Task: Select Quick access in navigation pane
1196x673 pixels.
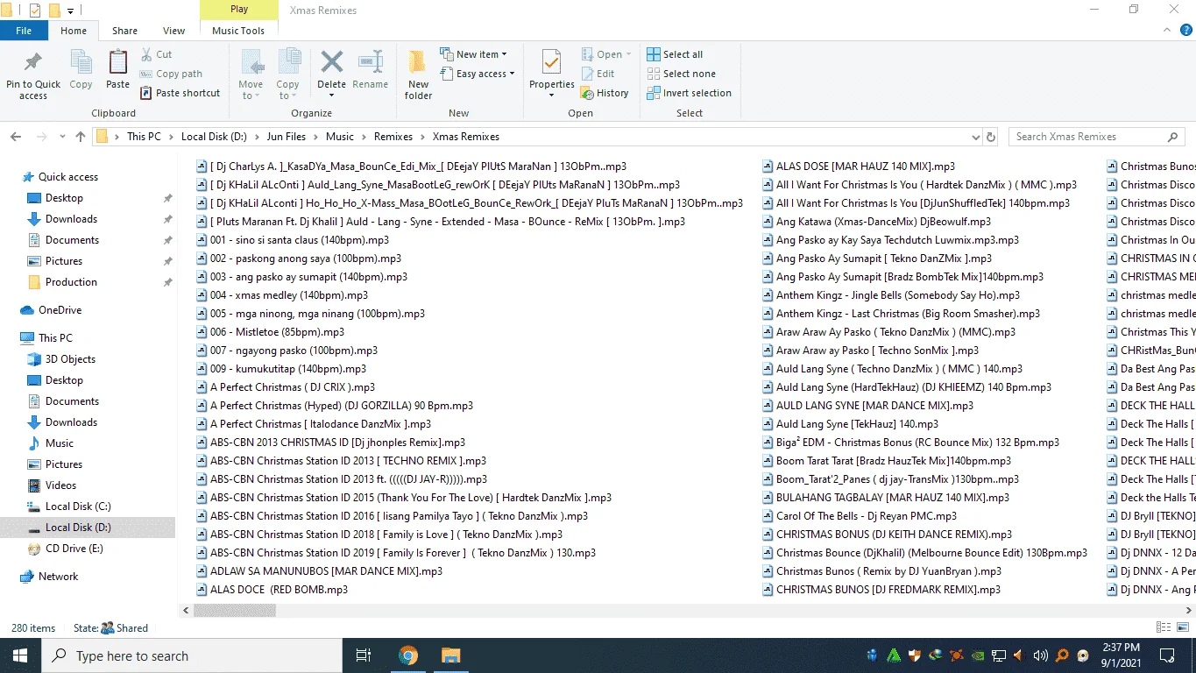Action: point(68,177)
